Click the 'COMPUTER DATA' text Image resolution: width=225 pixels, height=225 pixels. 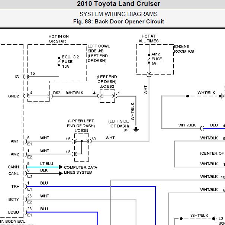80,167
